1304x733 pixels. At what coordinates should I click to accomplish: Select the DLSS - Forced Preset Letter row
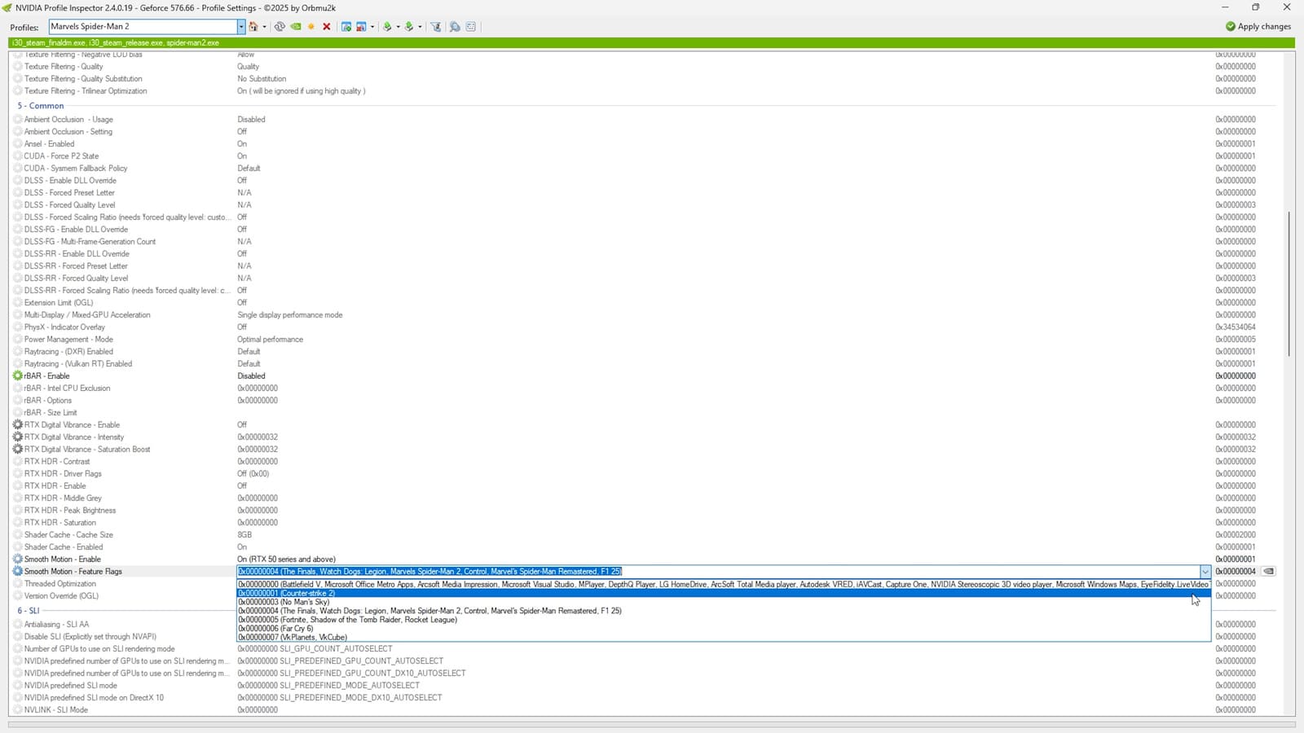tap(644, 193)
